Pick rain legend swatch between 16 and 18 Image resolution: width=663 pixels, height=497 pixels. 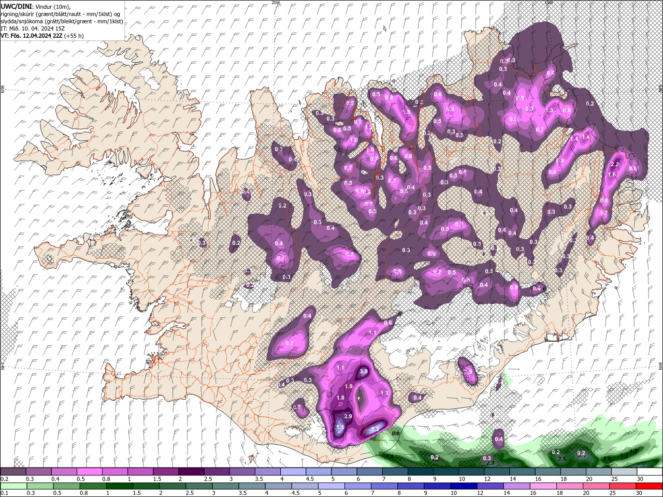click(543, 486)
